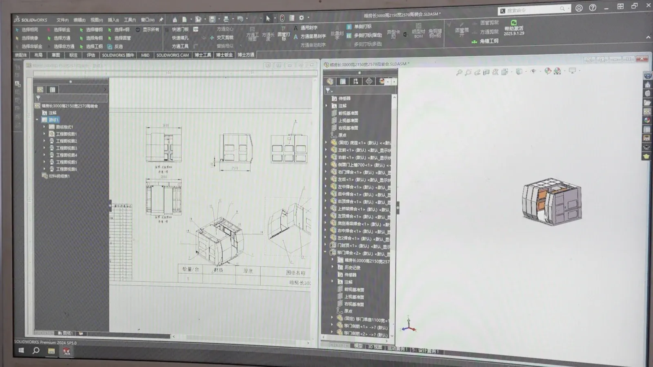Expand the 左前<1> component in the assembly tree
The height and width of the screenshot is (367, 653).
326,150
